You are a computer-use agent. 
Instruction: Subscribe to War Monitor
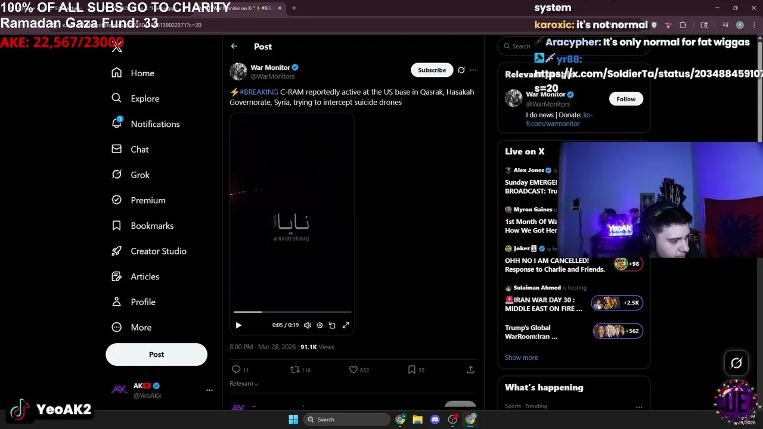click(x=432, y=70)
